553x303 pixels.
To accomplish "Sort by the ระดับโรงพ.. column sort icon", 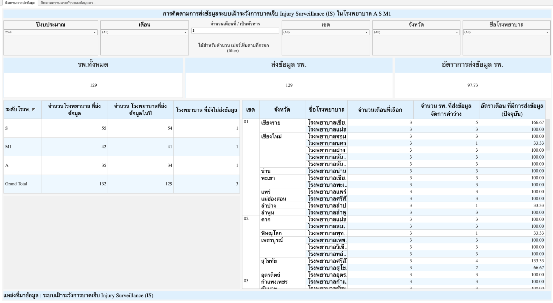I will pyautogui.click(x=34, y=110).
